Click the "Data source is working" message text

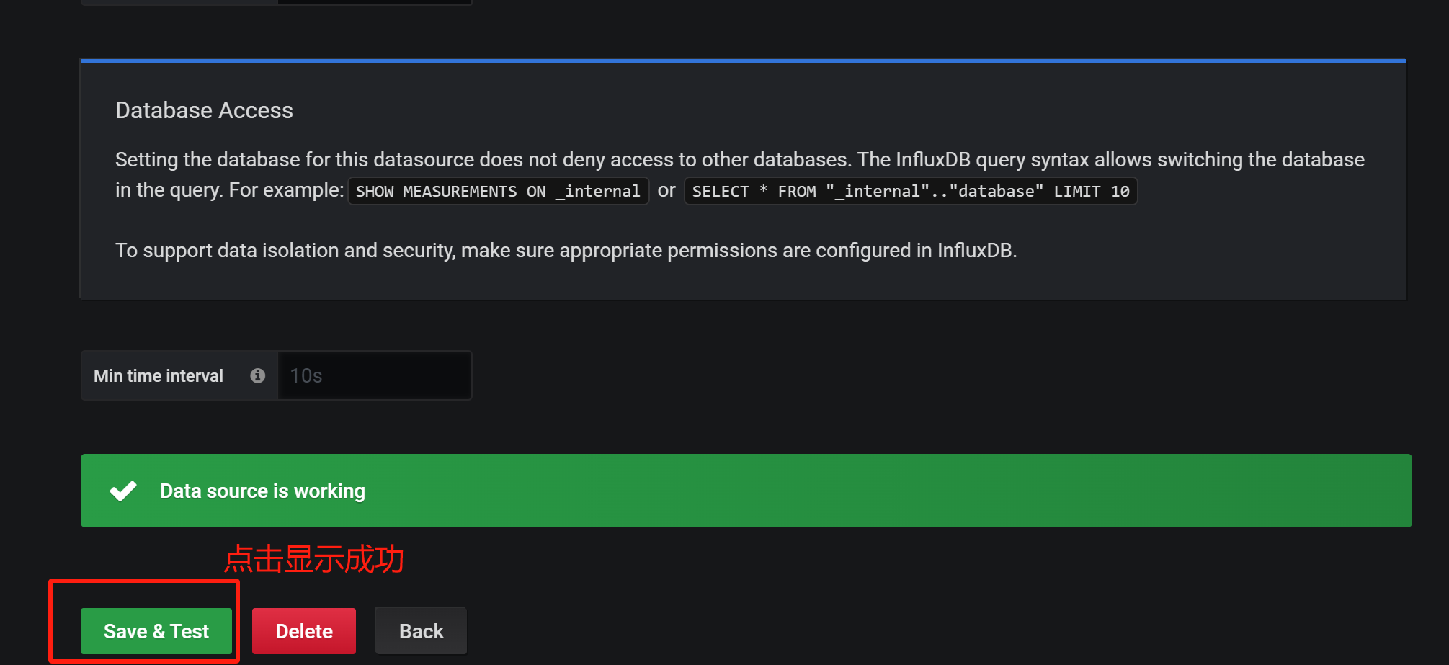coord(262,491)
